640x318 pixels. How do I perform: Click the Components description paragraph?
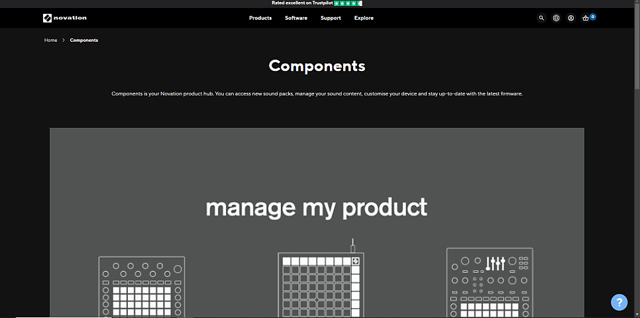317,93
